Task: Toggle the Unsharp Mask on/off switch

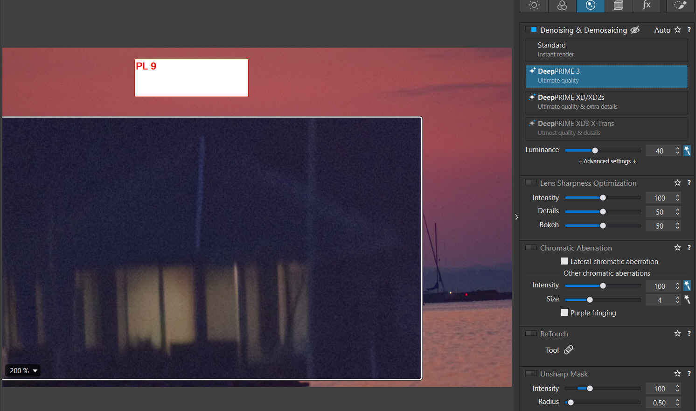Action: pyautogui.click(x=531, y=374)
